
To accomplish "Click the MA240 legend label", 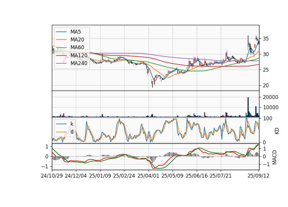I will 79,63.
